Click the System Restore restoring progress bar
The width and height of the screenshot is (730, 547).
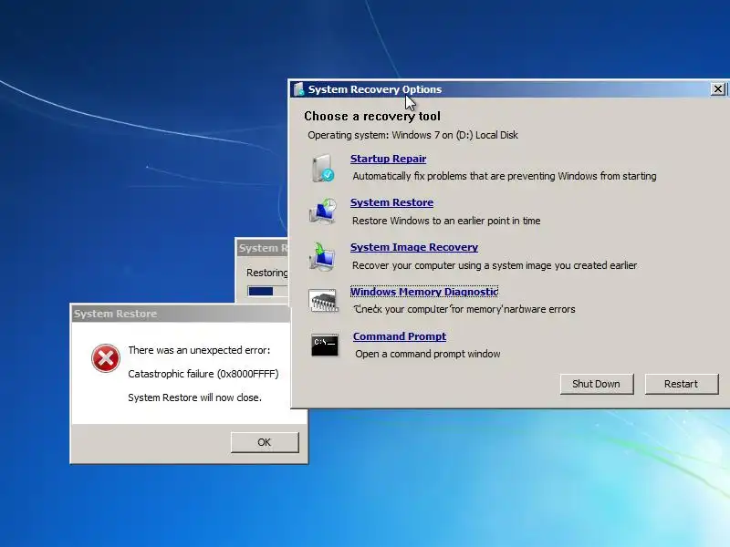[268, 291]
